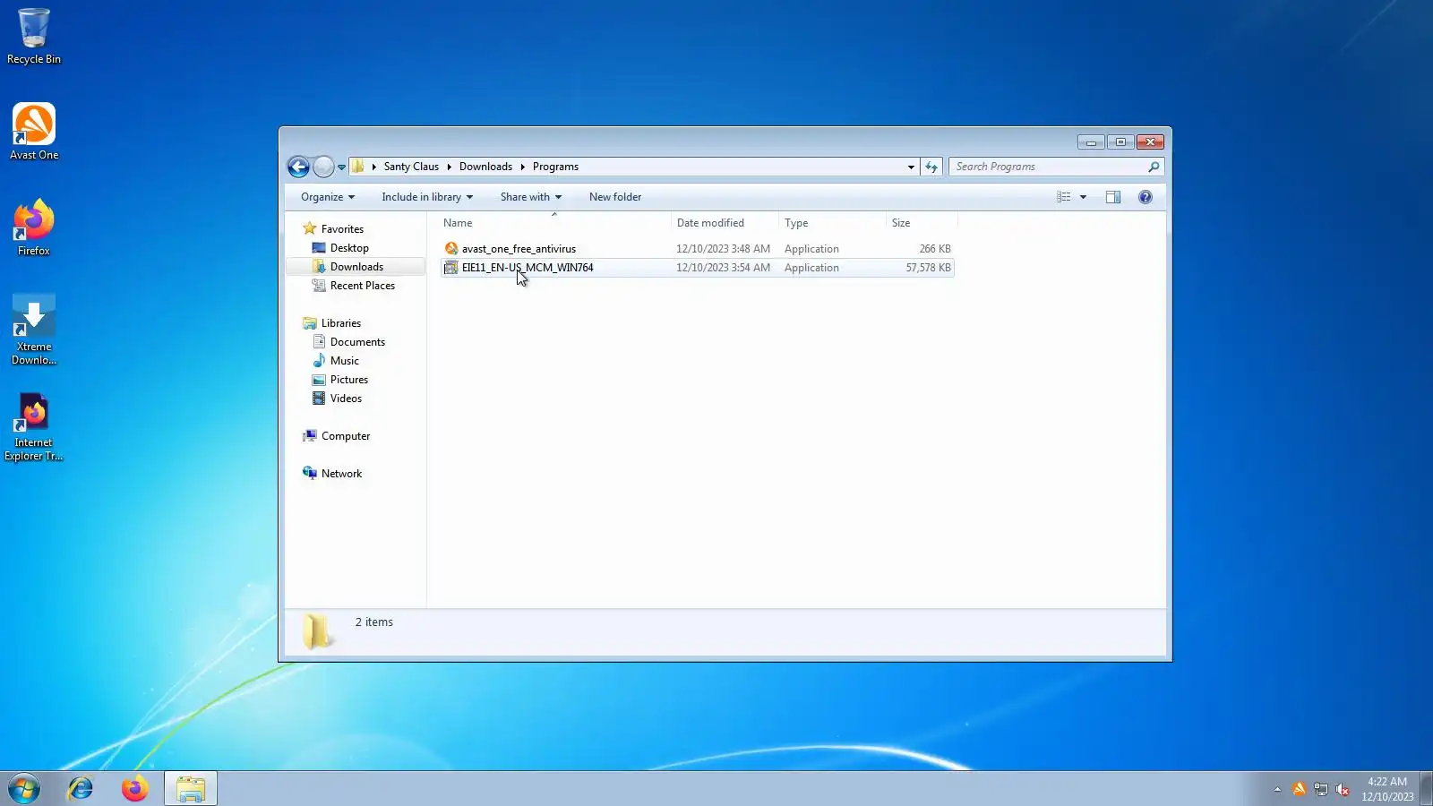Show the preview pane
The image size is (1433, 806).
point(1113,197)
